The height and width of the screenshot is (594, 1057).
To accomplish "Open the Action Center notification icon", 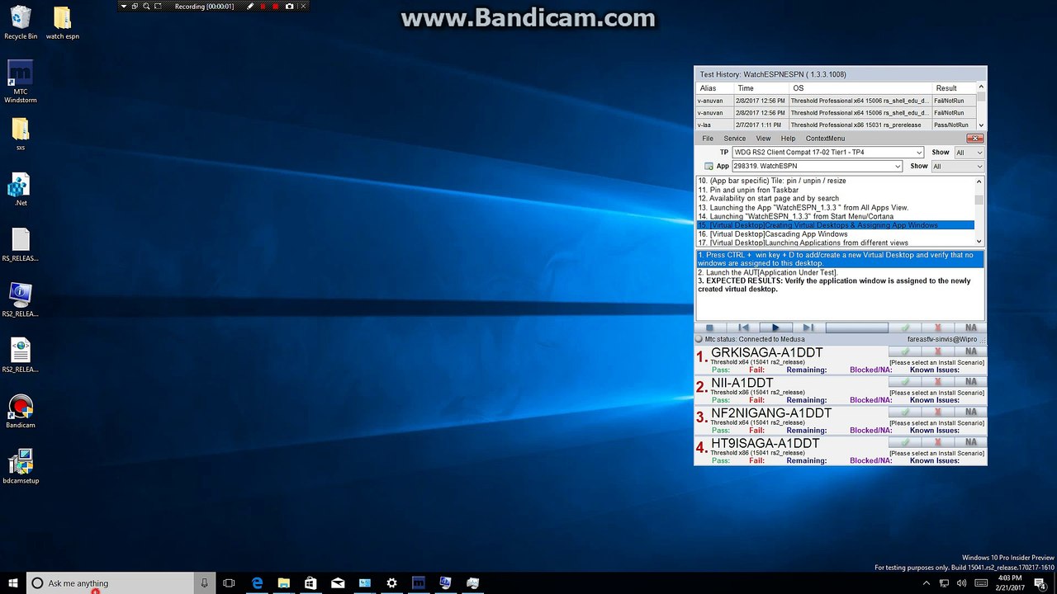I will point(1040,583).
